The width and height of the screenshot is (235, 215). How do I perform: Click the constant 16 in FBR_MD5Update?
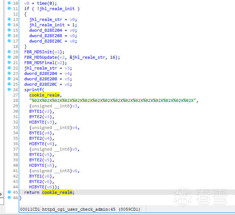(112, 57)
